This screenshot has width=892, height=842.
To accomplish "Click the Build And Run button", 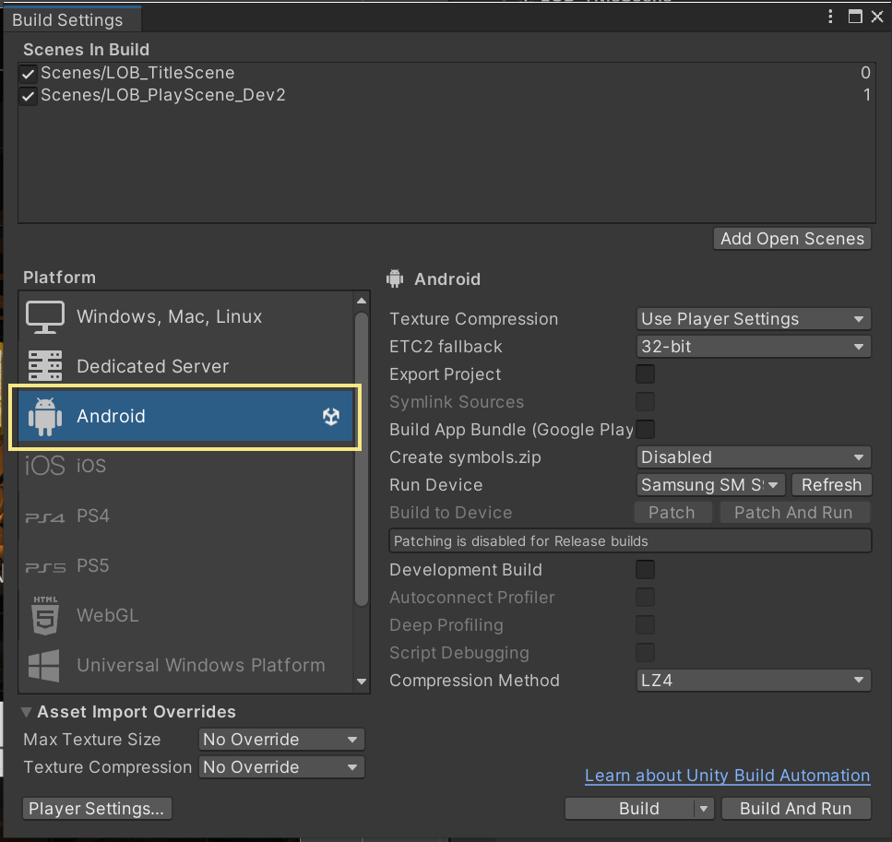I will (x=796, y=809).
